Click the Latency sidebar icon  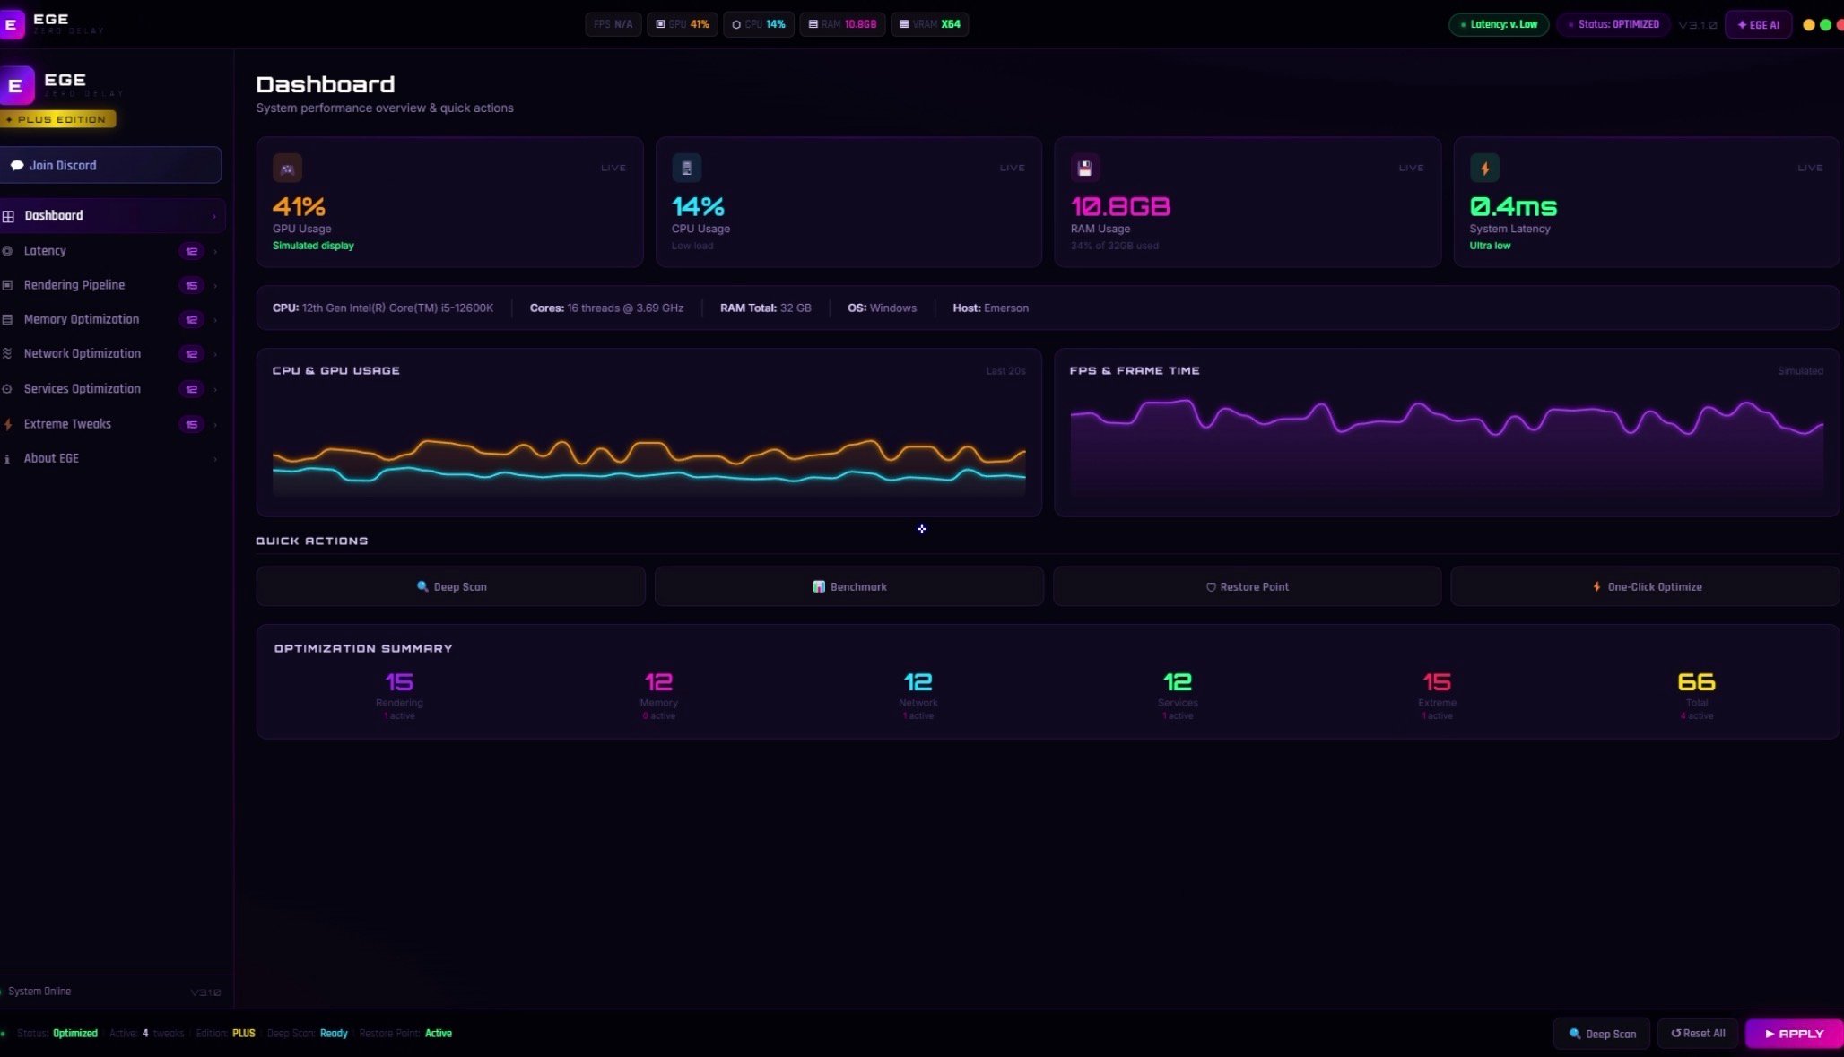pyautogui.click(x=7, y=251)
